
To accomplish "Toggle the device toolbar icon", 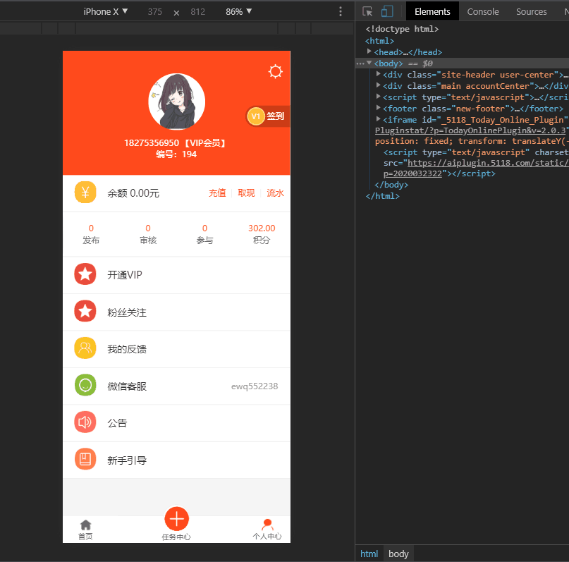I will point(387,11).
